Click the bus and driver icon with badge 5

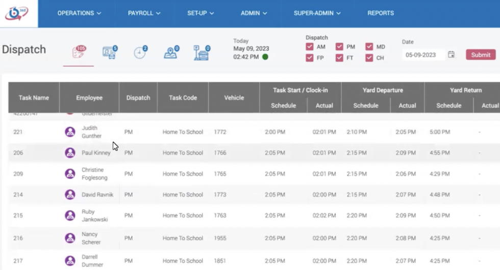pyautogui.click(x=109, y=53)
